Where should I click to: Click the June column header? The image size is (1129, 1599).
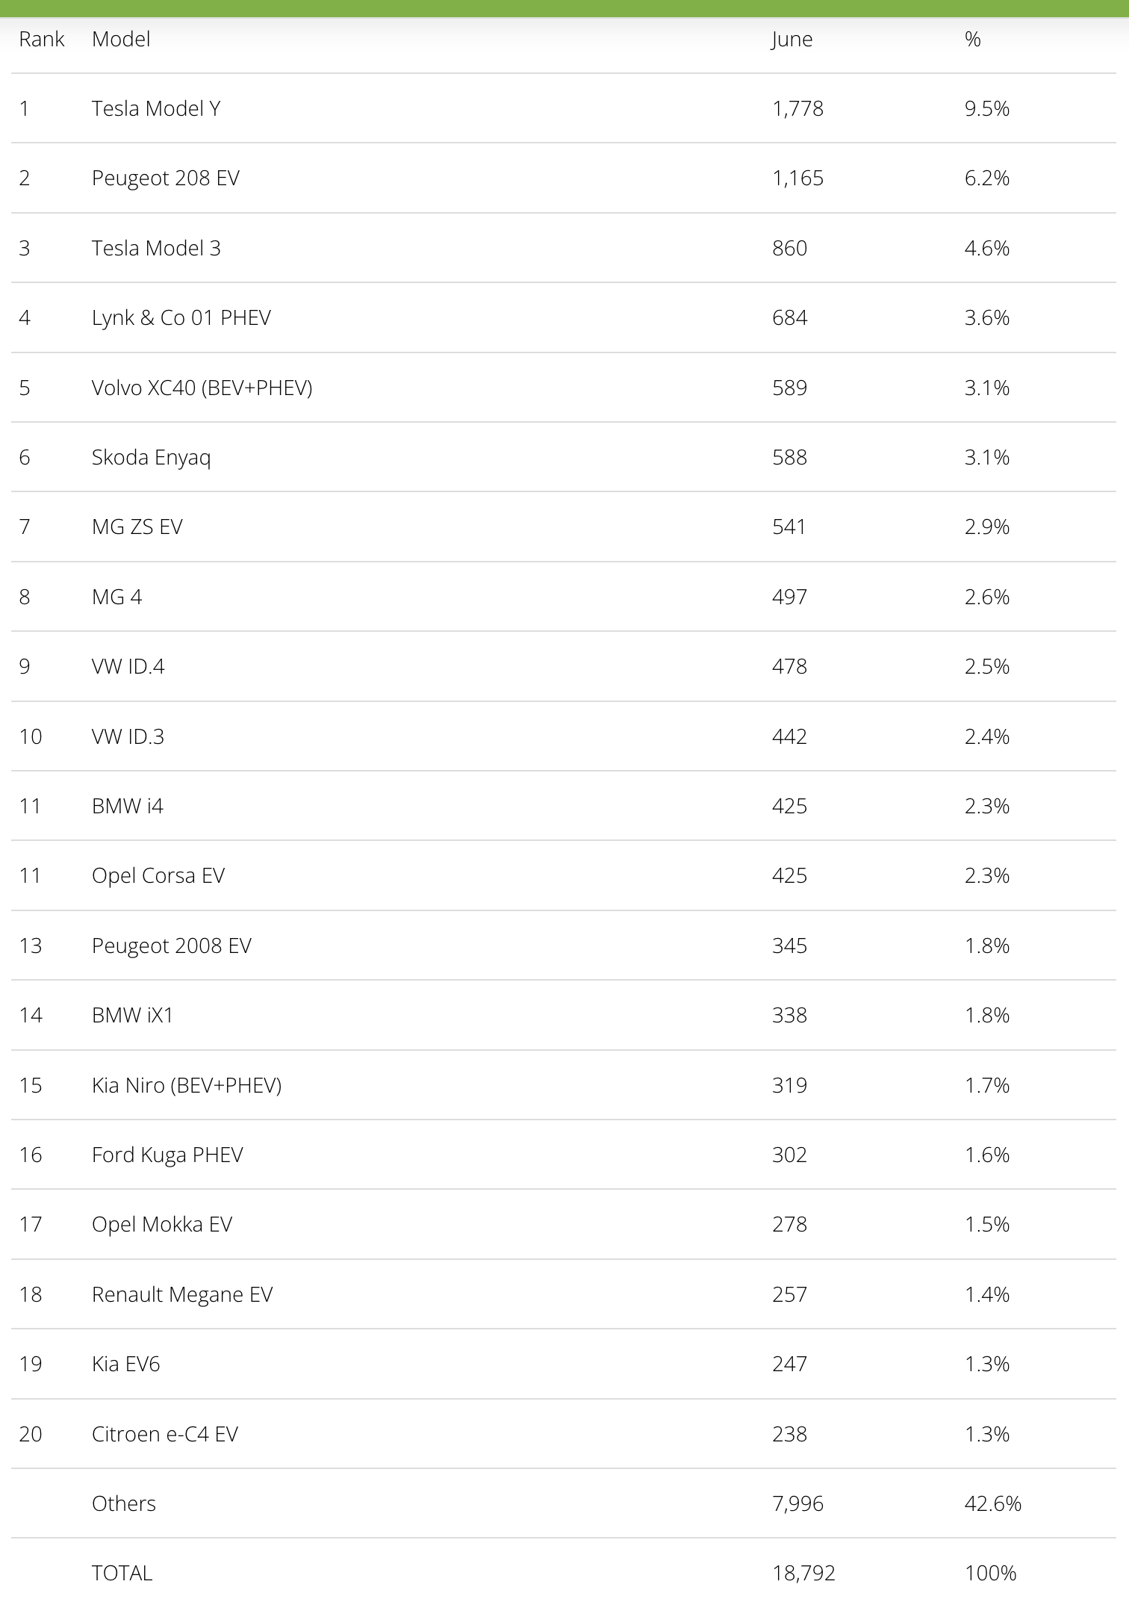tap(791, 40)
